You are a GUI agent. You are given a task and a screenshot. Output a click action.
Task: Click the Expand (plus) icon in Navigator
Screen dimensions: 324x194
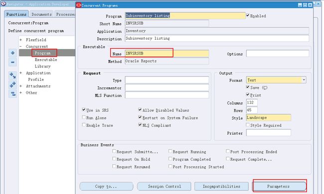tap(12, 53)
